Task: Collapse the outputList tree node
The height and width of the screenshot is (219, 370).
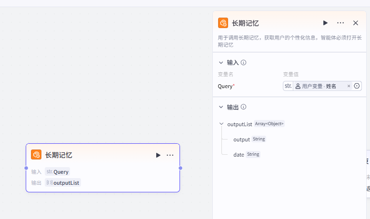Action: click(221, 124)
